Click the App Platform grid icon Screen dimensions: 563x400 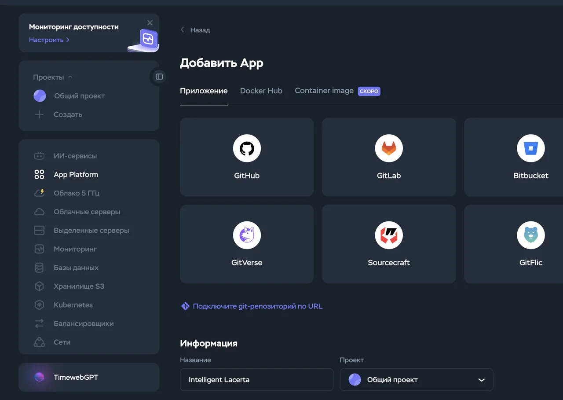coord(39,175)
